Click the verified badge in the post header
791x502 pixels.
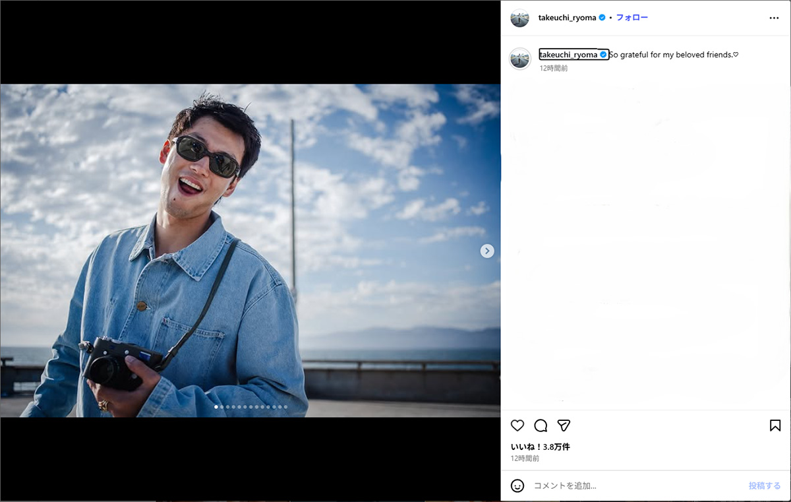[x=602, y=18]
